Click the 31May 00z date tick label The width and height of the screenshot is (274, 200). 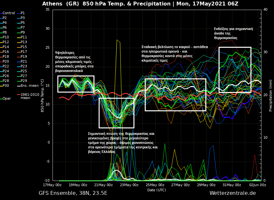232,185
